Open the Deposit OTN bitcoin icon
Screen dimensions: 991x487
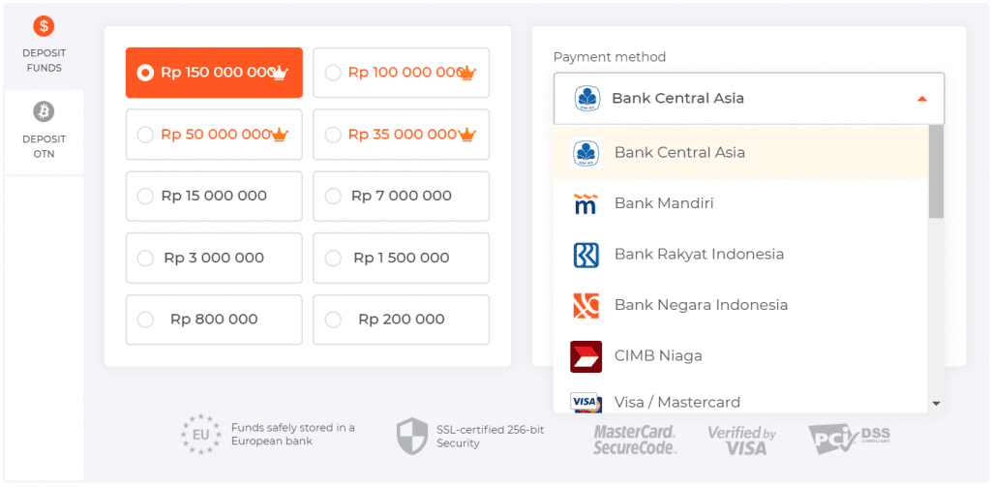click(x=44, y=112)
